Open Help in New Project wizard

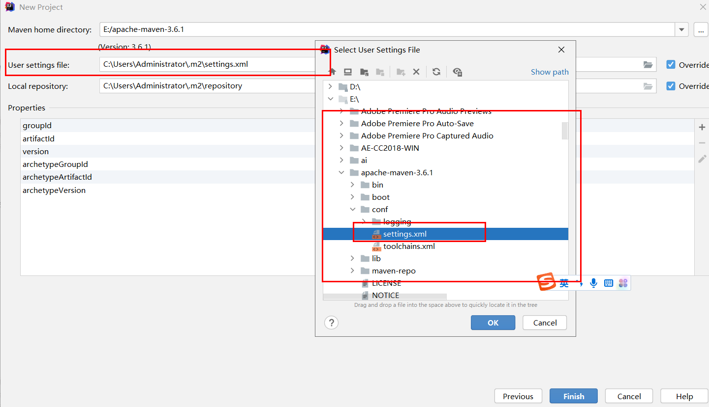click(x=684, y=396)
